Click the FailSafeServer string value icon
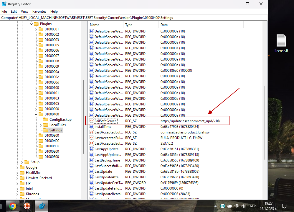This screenshot has width=294, height=212. tap(92, 121)
